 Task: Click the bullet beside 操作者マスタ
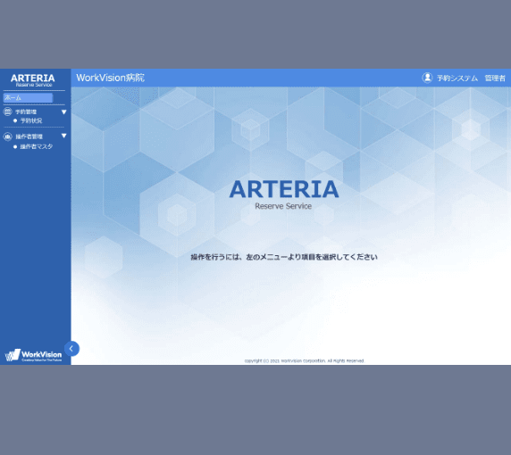point(15,147)
